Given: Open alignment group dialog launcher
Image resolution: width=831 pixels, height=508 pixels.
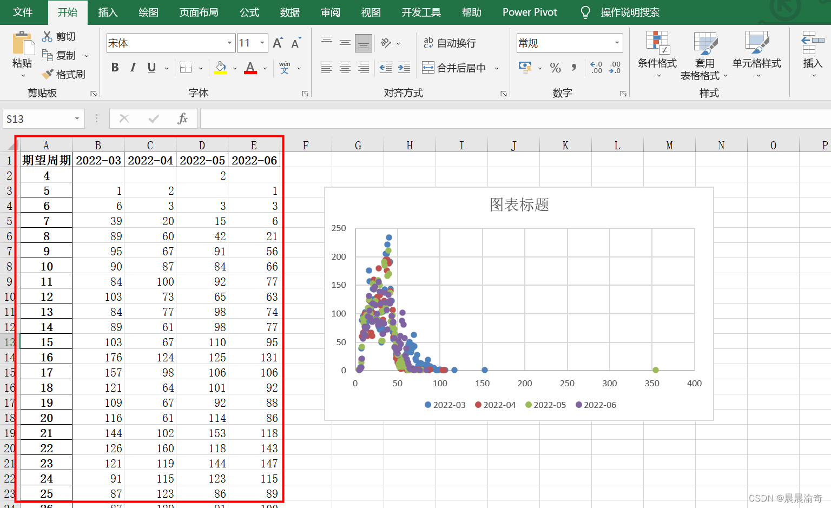Looking at the screenshot, I should tap(504, 94).
